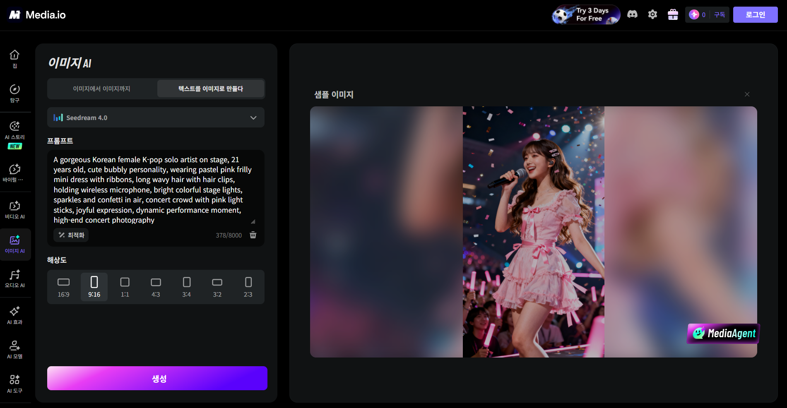
Task: Select 9:16 aspect ratio
Action: pos(94,287)
